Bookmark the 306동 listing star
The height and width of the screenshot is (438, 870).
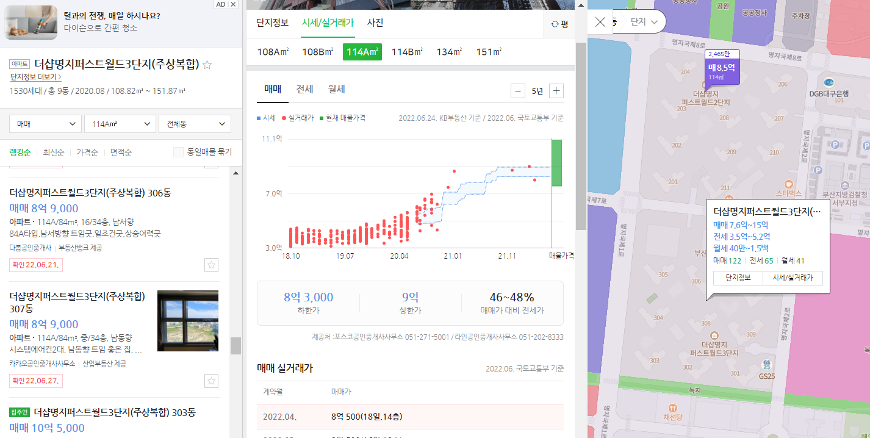pyautogui.click(x=211, y=265)
